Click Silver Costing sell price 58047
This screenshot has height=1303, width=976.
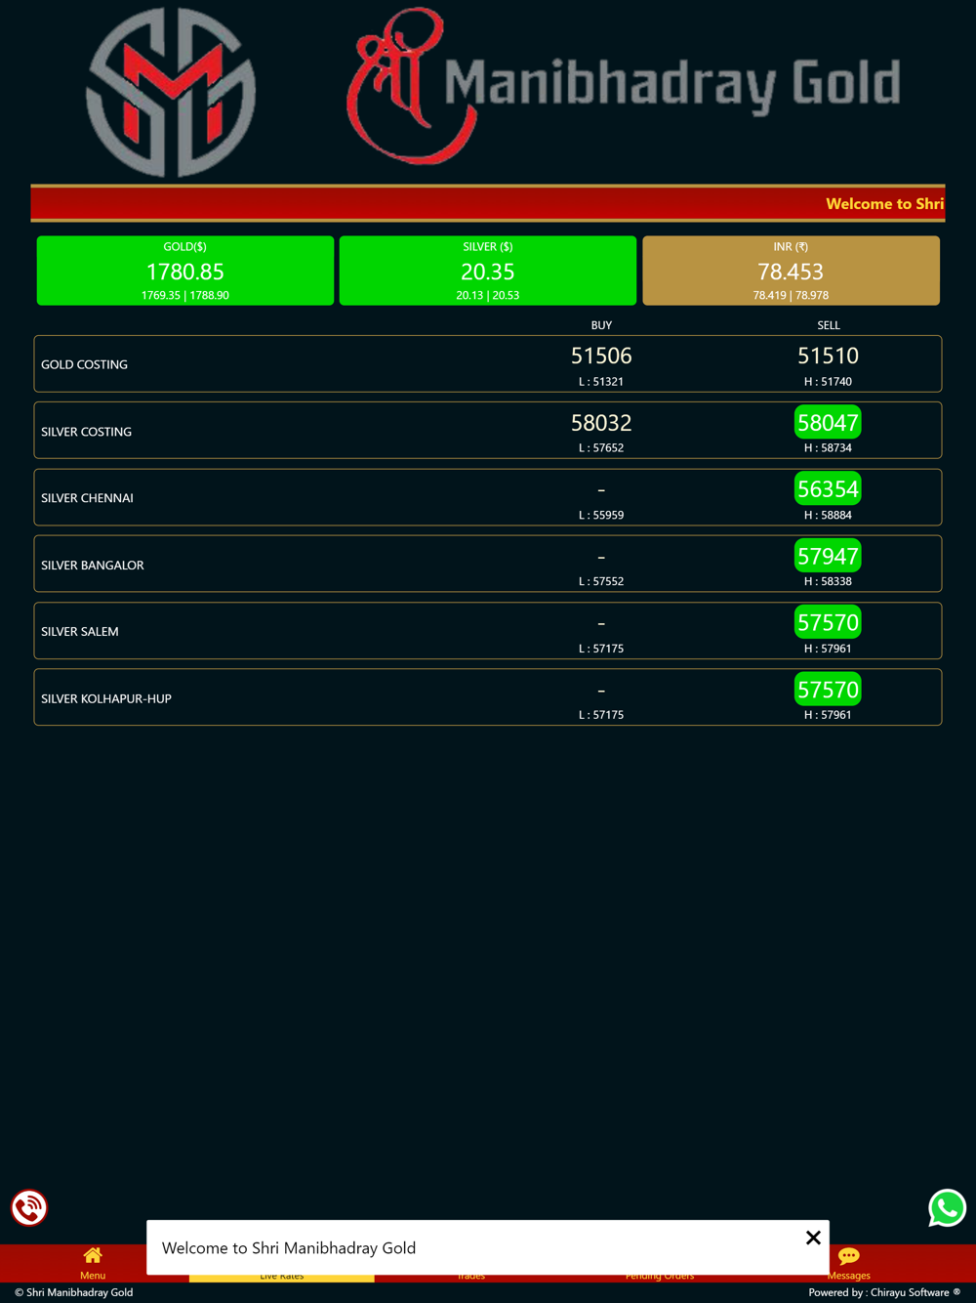(828, 423)
